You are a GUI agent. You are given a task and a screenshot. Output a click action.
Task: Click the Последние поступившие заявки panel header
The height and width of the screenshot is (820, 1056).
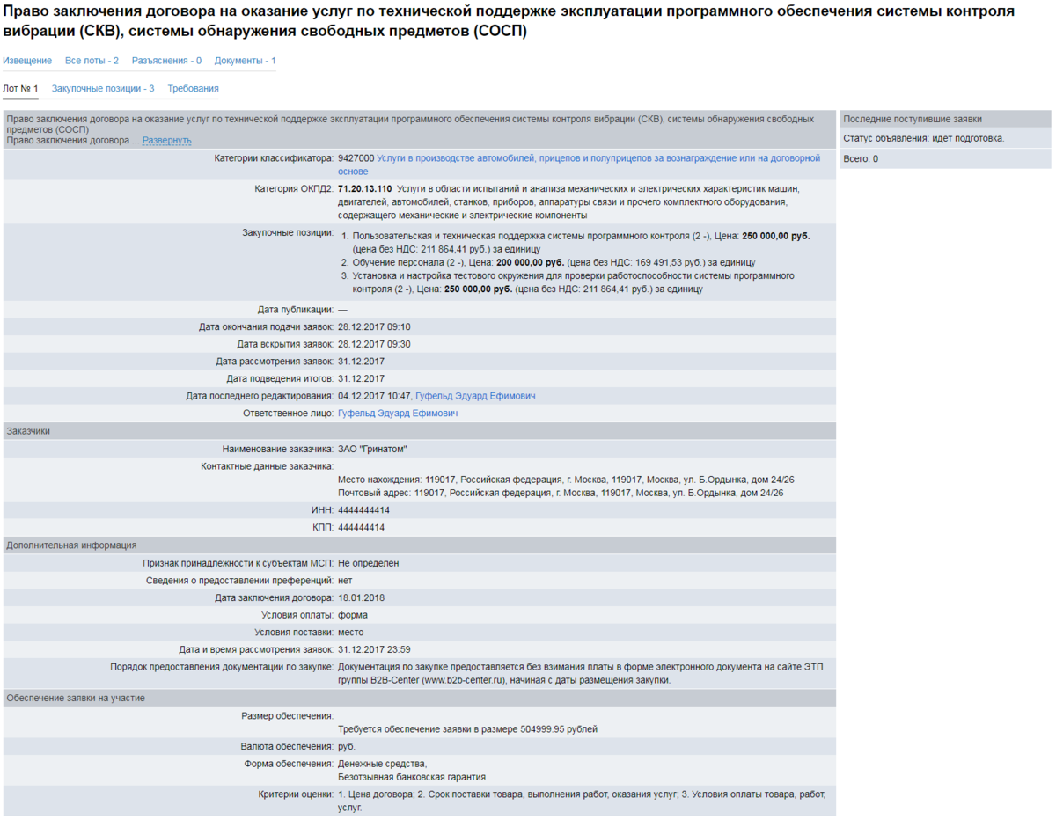(x=913, y=119)
